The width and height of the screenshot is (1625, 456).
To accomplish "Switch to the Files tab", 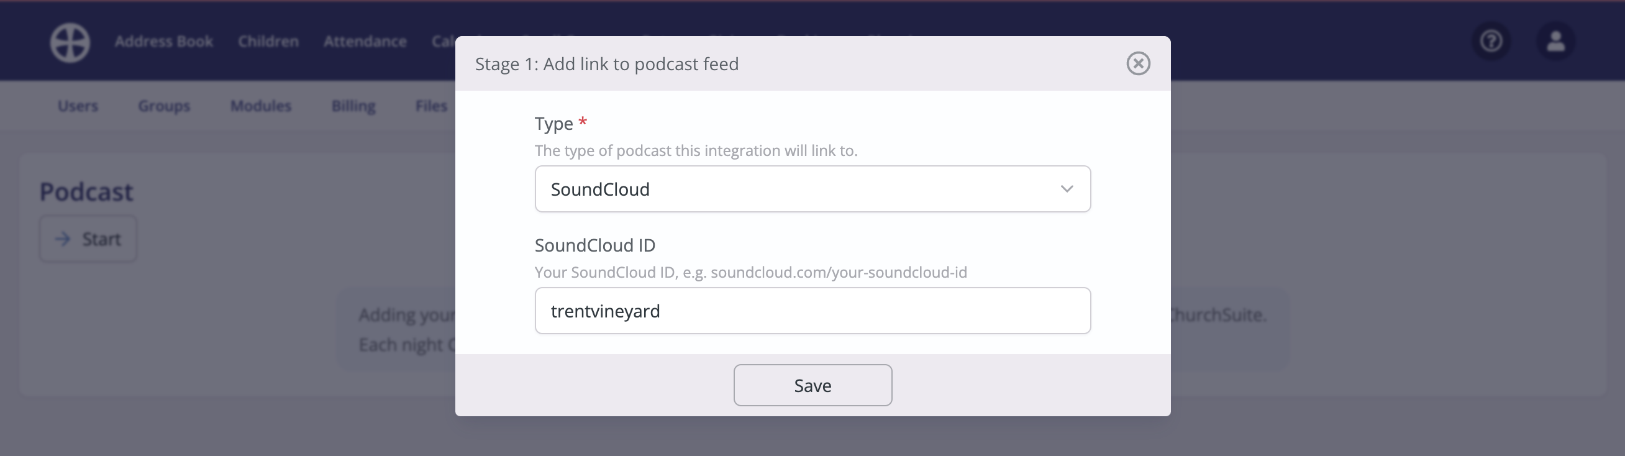I will click(432, 106).
